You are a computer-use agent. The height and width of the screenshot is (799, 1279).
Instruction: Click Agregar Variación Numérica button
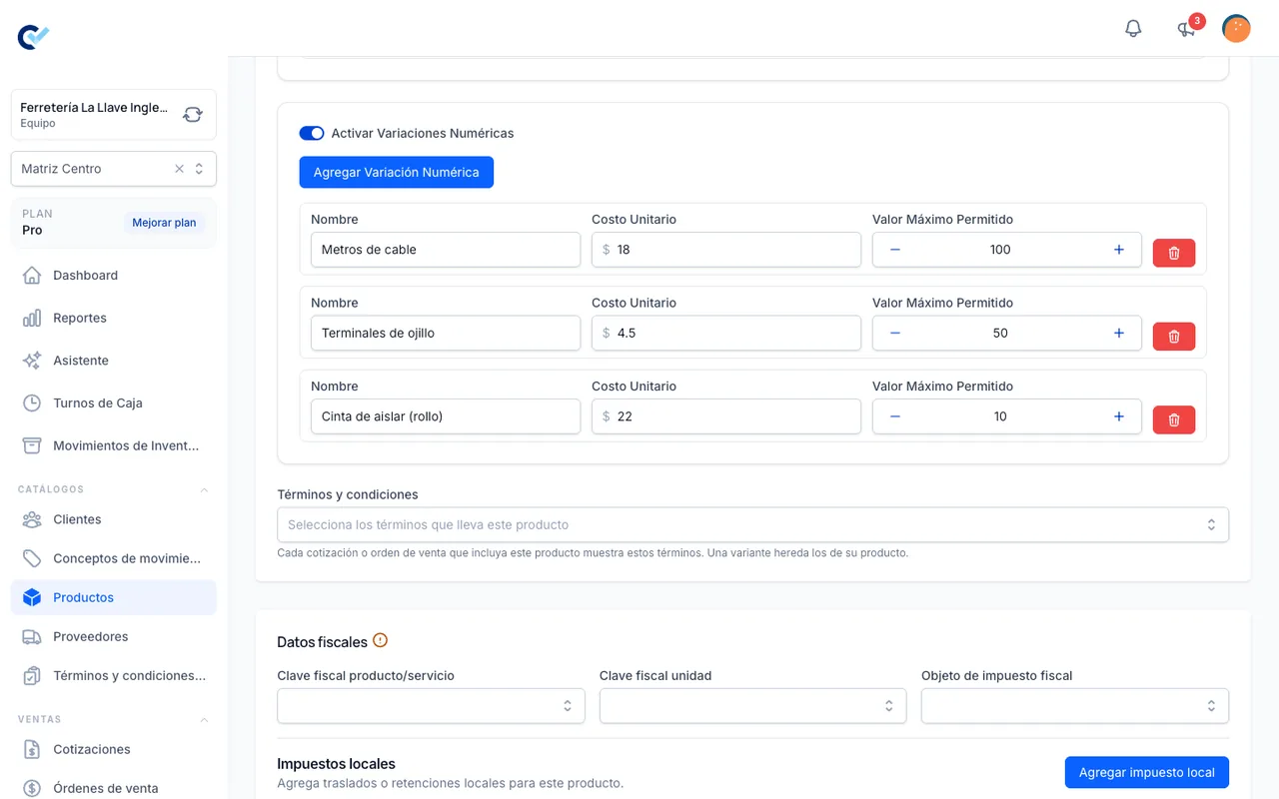tap(397, 172)
